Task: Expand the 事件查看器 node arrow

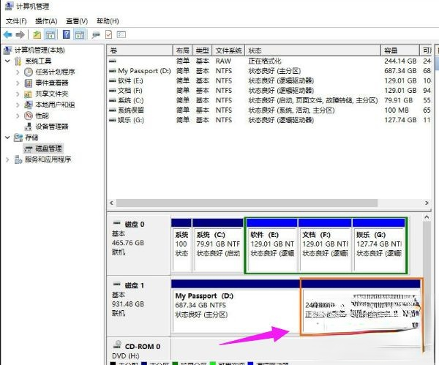Action: click(18, 83)
